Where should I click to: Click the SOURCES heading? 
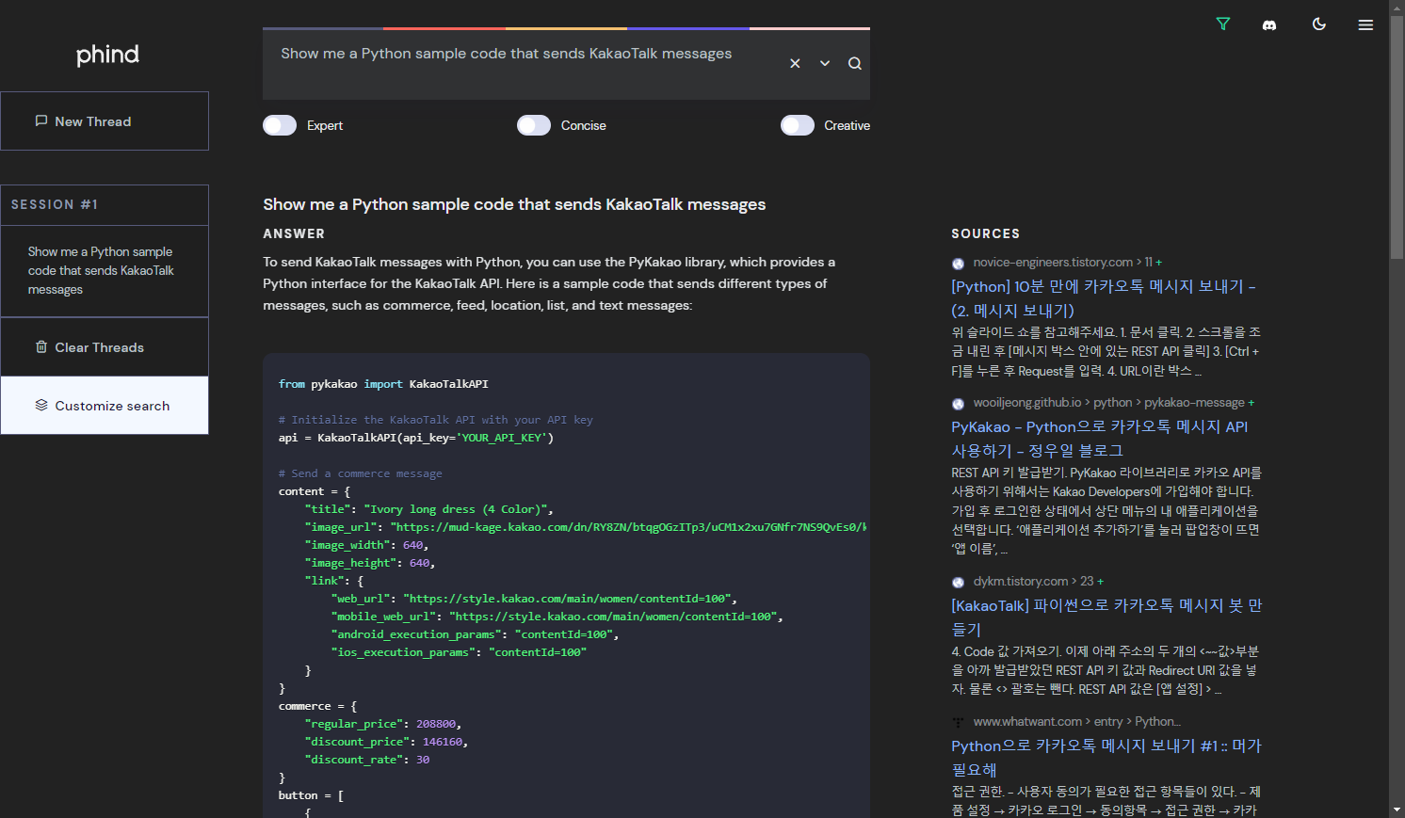point(985,233)
